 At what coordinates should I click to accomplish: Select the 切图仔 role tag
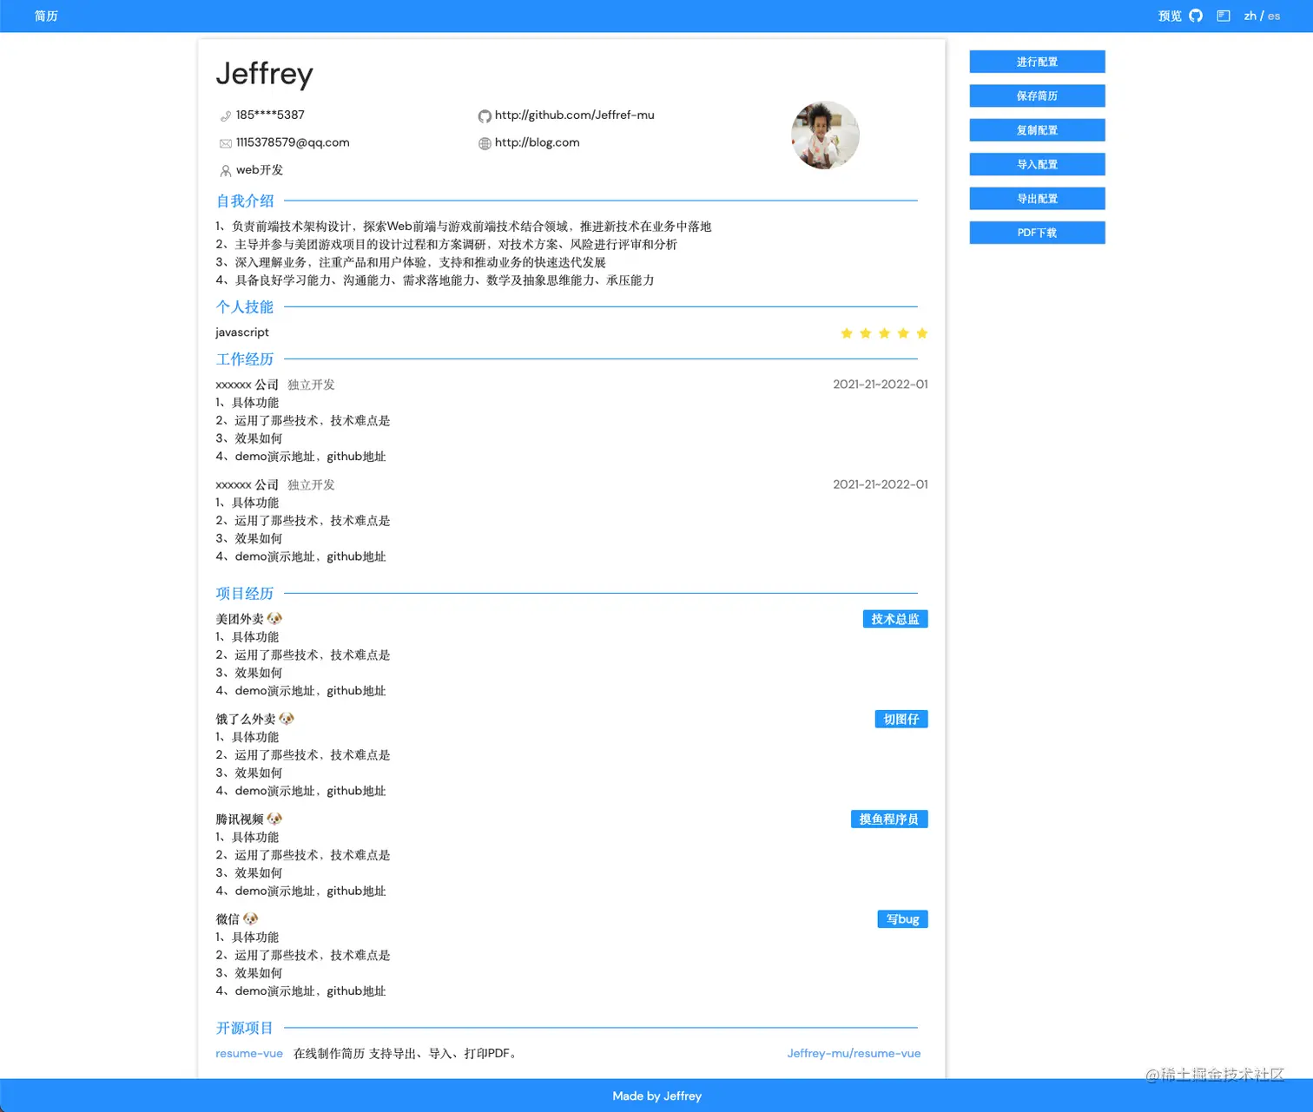tap(901, 719)
